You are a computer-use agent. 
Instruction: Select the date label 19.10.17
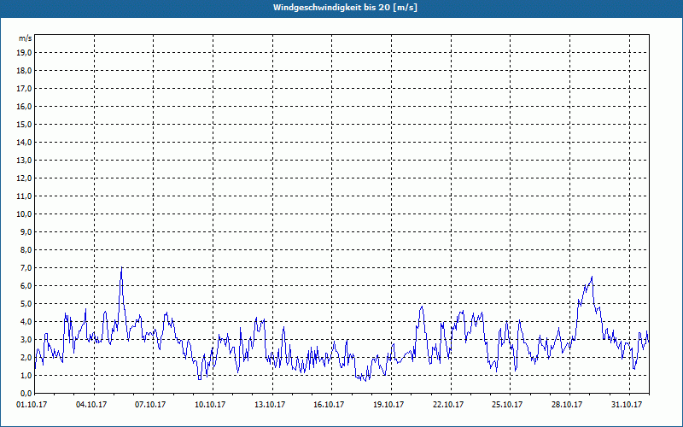[388, 405]
